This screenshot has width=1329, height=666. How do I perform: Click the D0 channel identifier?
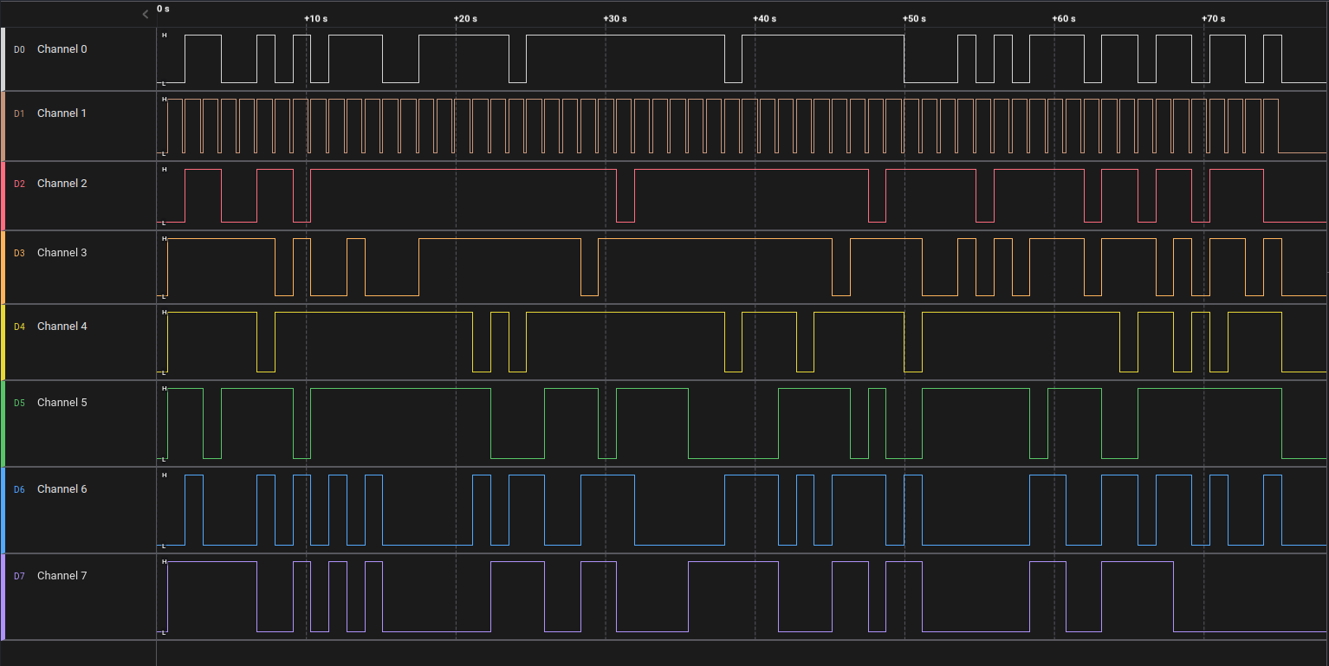click(19, 50)
